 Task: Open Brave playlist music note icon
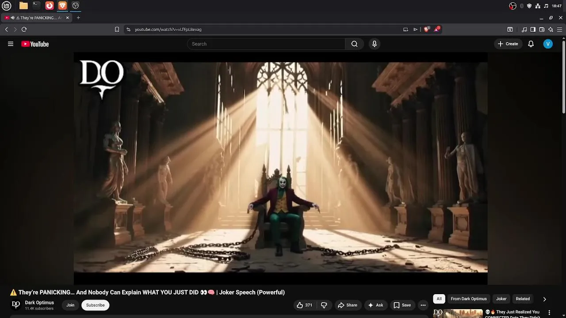coord(524,30)
